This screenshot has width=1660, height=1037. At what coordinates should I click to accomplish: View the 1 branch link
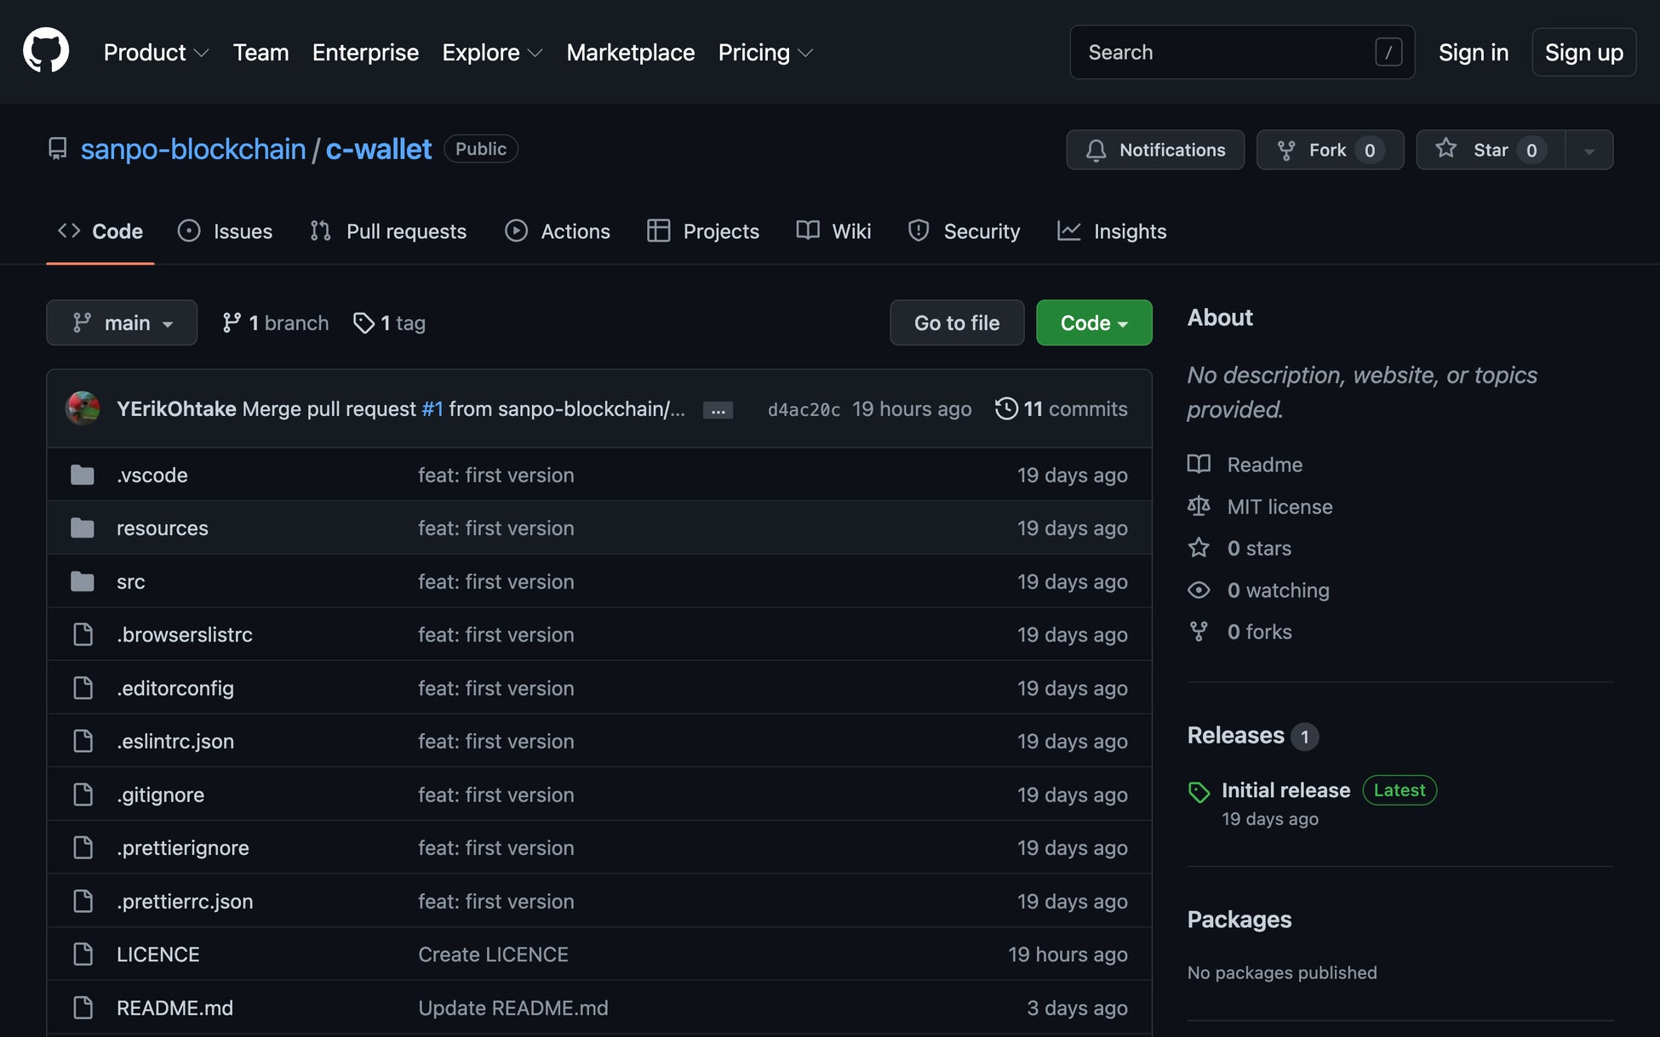click(x=275, y=322)
